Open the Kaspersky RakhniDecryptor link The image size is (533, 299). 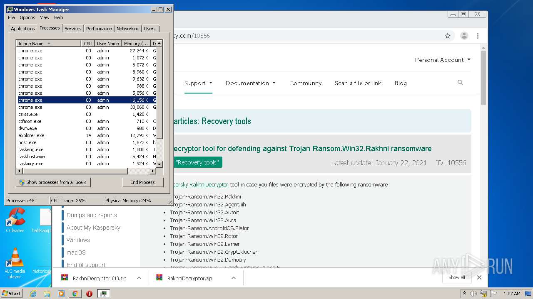200,184
